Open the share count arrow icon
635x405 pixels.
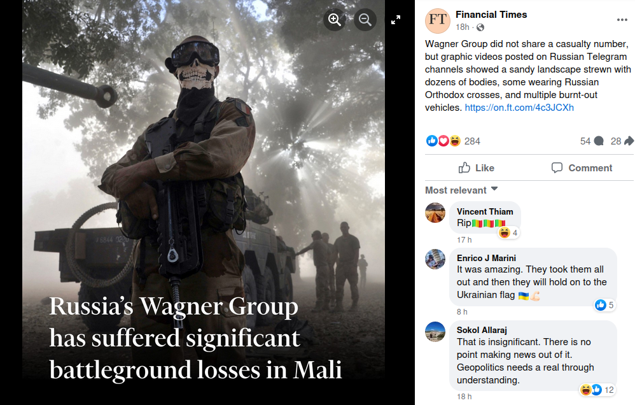(x=629, y=141)
